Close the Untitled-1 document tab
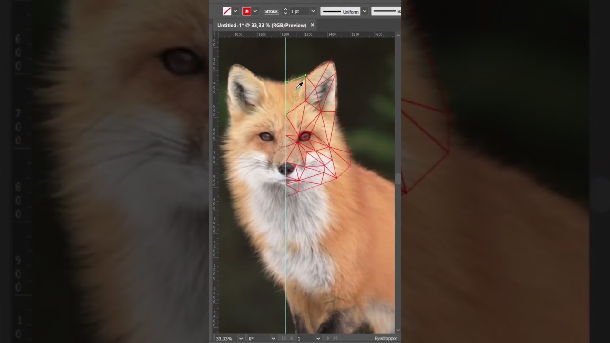This screenshot has height=343, width=610. point(313,25)
